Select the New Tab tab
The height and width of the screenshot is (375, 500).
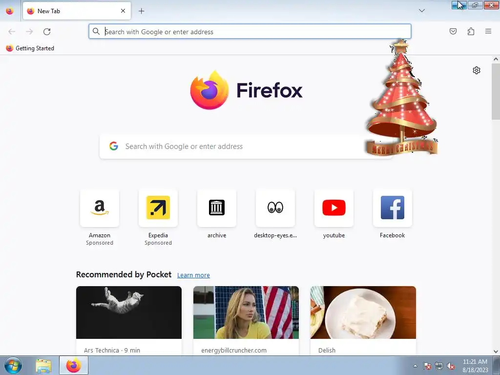77,11
